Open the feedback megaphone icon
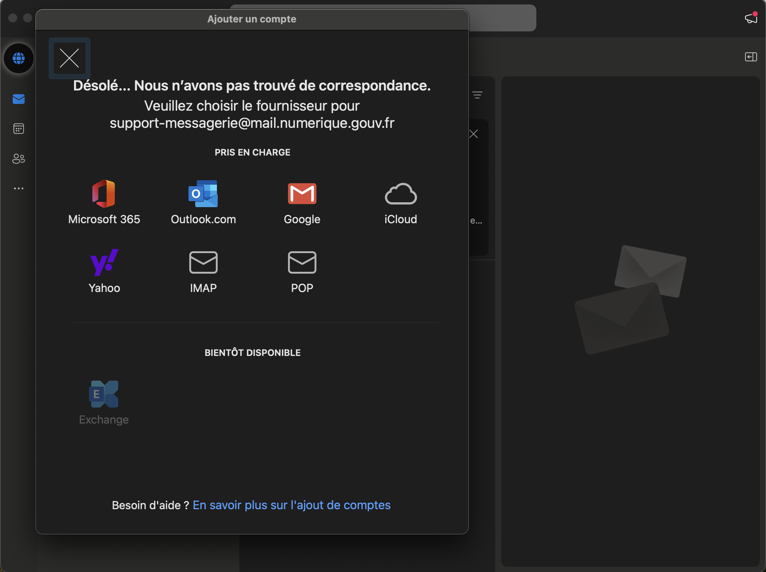Screen dimensions: 766x572 coord(751,18)
